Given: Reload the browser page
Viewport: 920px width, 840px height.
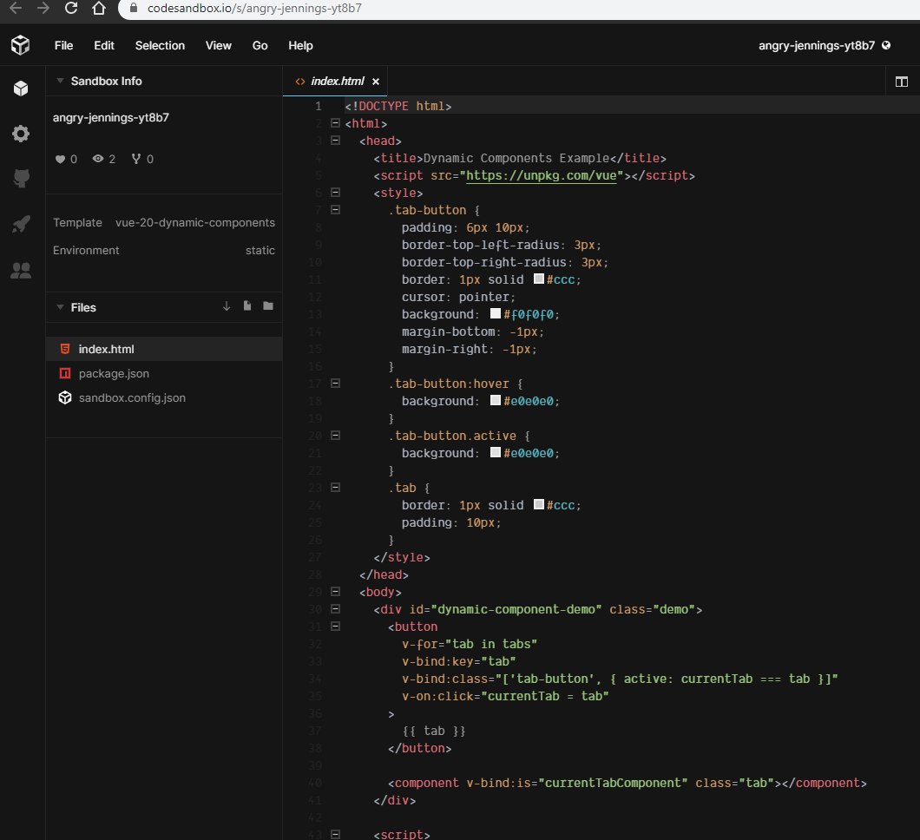Looking at the screenshot, I should click(71, 8).
